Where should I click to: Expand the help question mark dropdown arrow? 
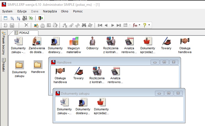(149, 25)
